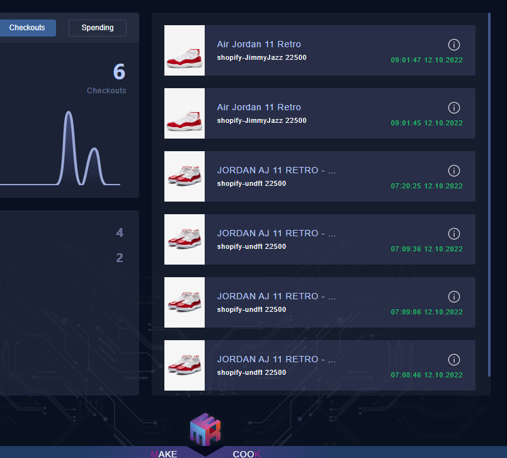
Task: Switch to the Spending tab
Action: (98, 28)
